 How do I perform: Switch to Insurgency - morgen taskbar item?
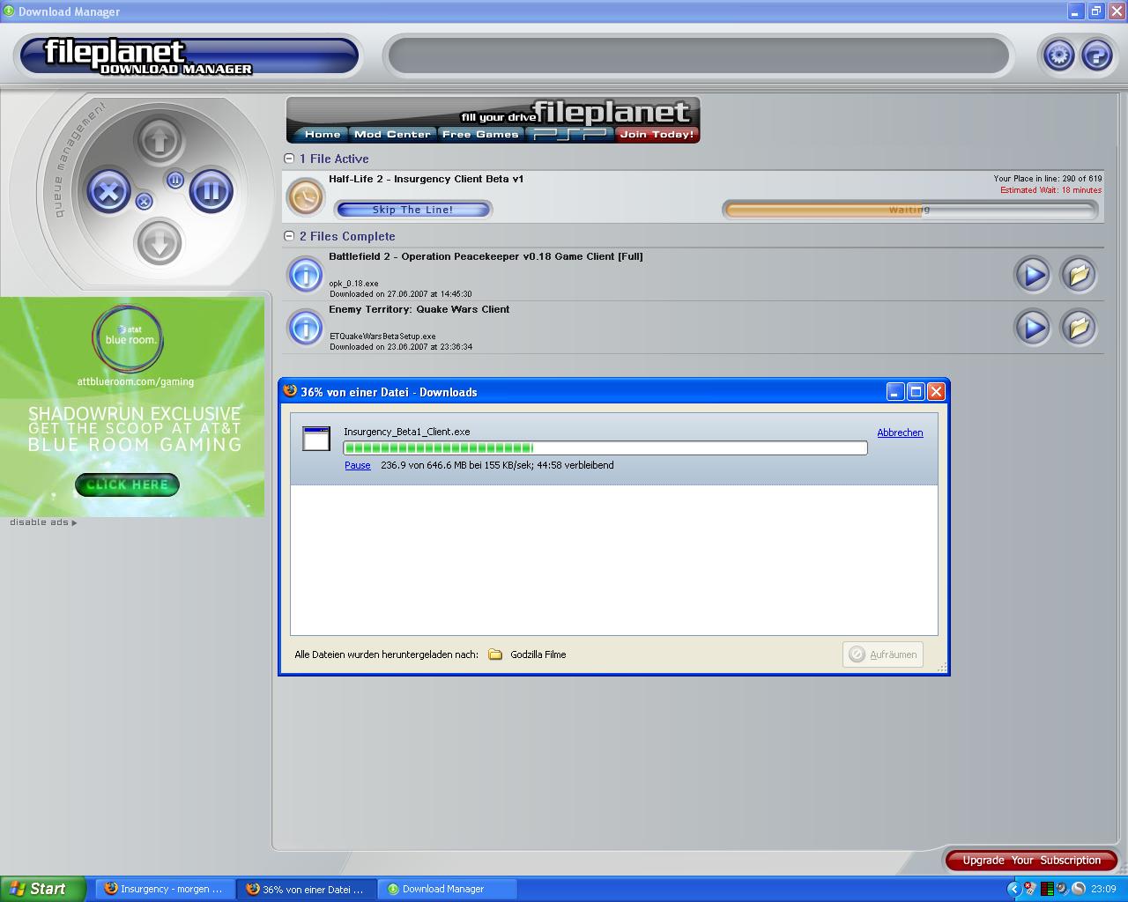pos(164,889)
